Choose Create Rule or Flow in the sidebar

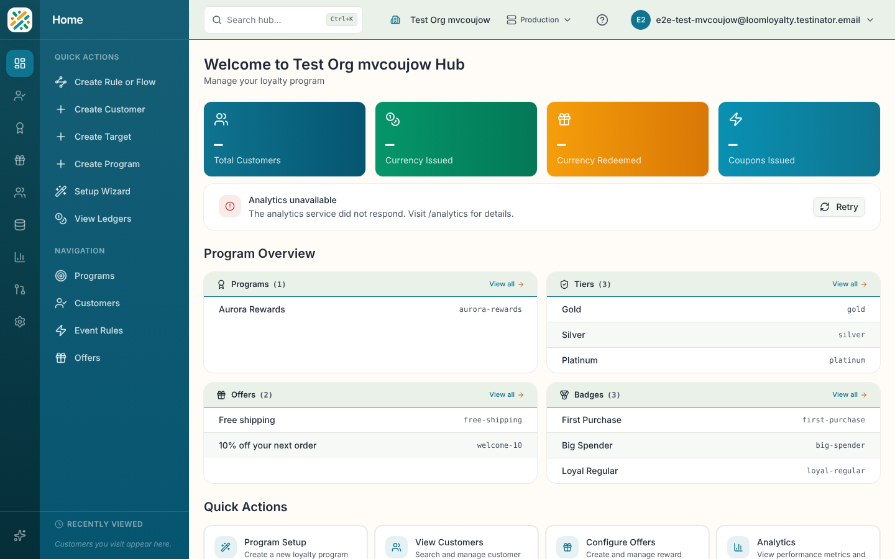point(114,82)
